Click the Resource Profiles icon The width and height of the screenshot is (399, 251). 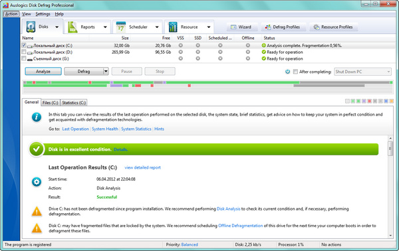(x=317, y=27)
